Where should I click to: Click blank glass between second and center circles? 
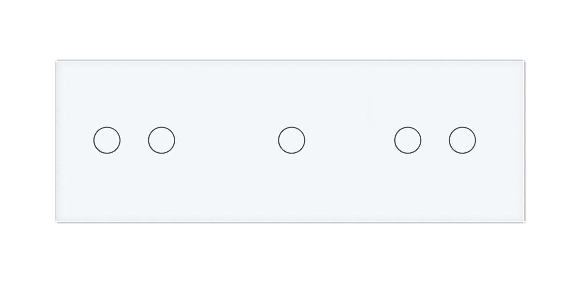227,140
